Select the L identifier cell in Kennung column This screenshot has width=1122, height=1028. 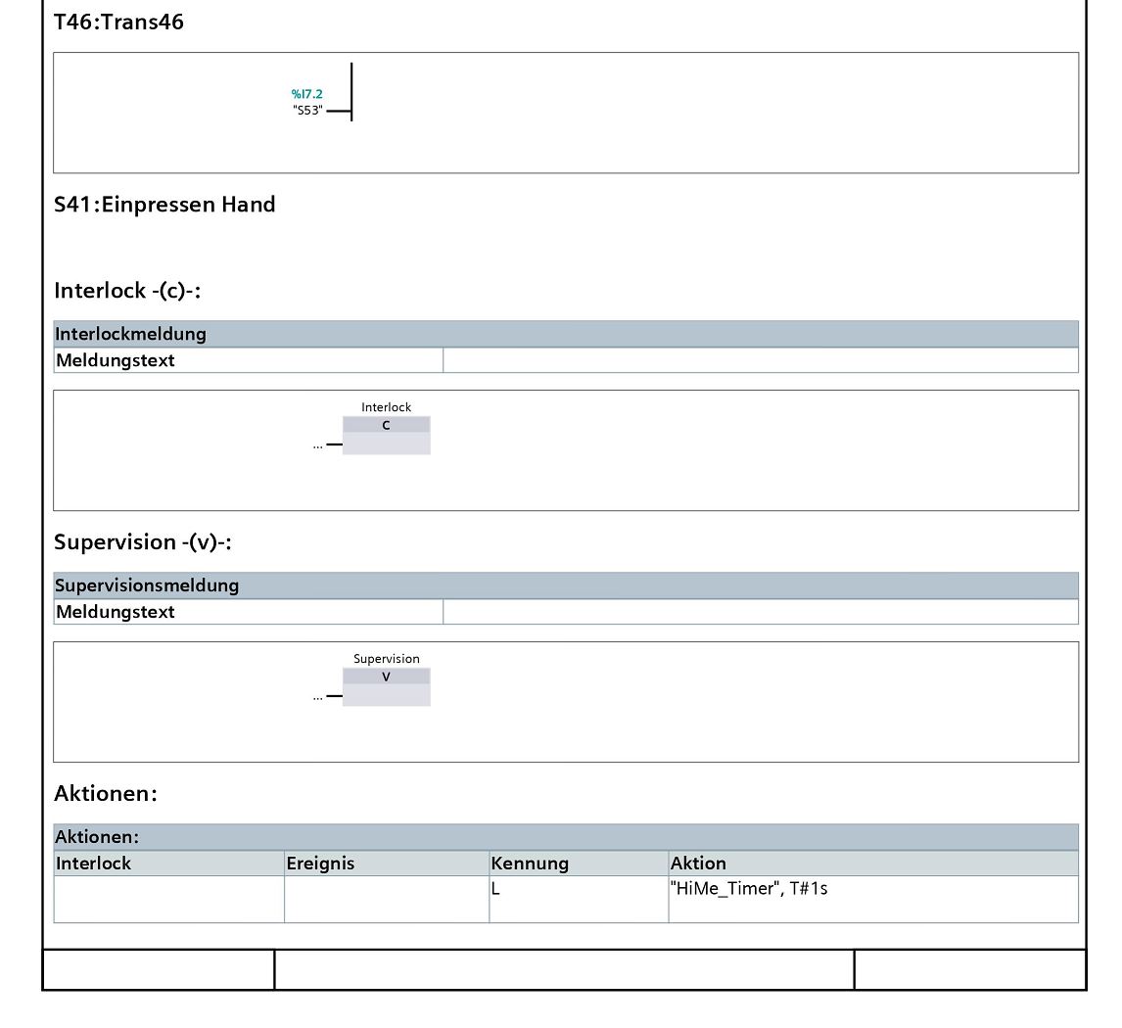(x=578, y=898)
